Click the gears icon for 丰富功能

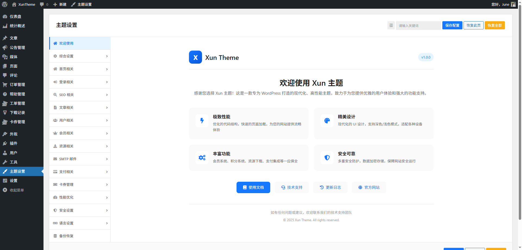(x=202, y=158)
